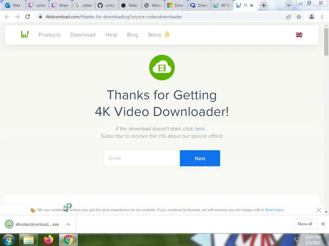The image size is (329, 246).
Task: Go back with the browser back arrow
Action: click(x=7, y=17)
